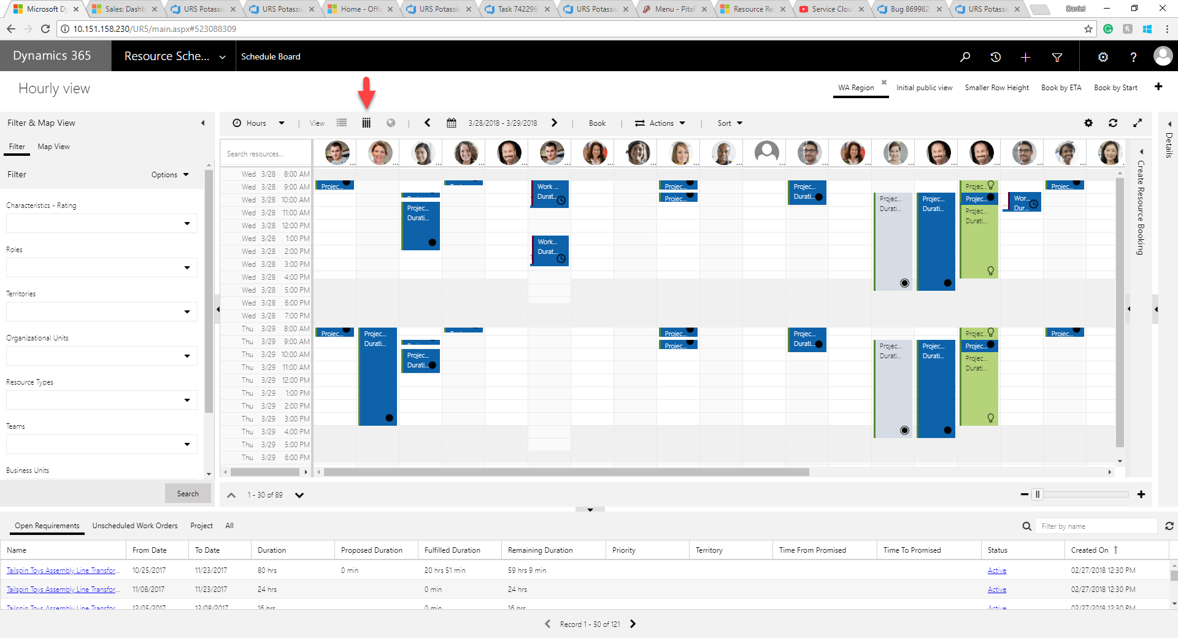Switch to Unscheduled Work Orders tab

click(x=135, y=526)
